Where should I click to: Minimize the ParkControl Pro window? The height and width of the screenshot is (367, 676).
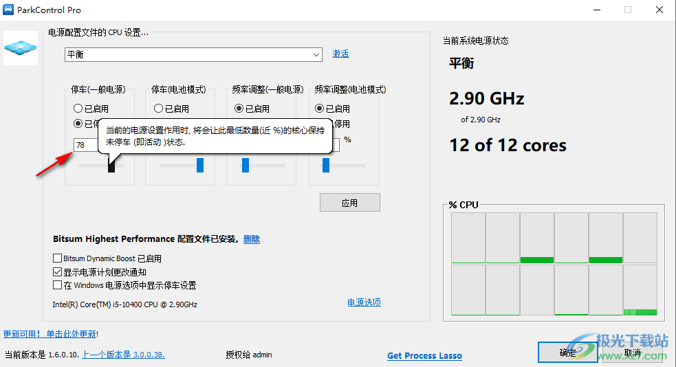click(597, 10)
